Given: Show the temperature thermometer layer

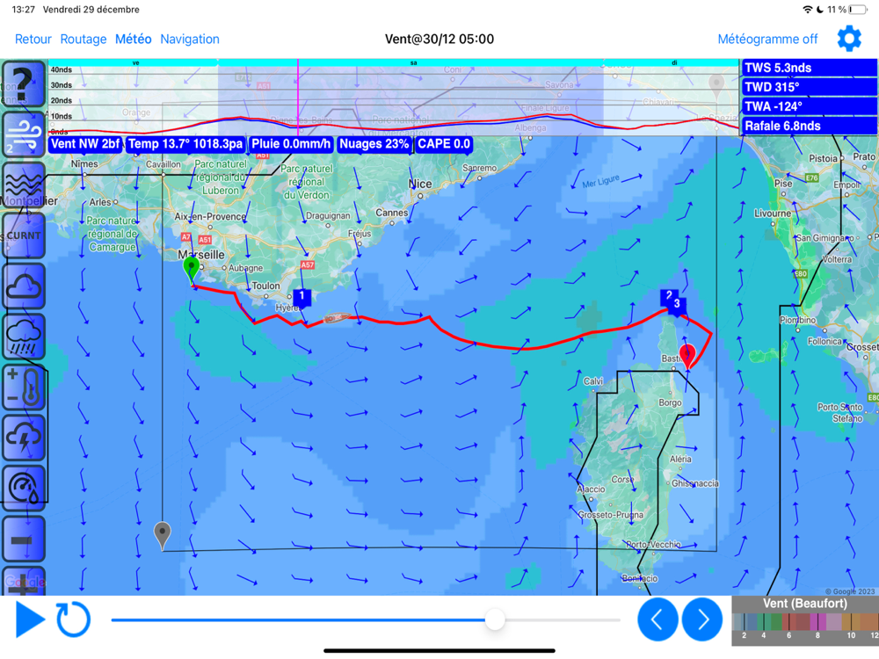Looking at the screenshot, I should pyautogui.click(x=24, y=387).
